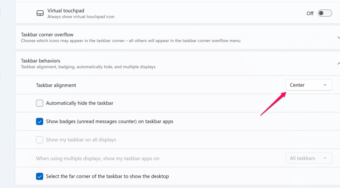Click the Virtual touchpad icon
This screenshot has height=188, width=340.
coord(40,13)
